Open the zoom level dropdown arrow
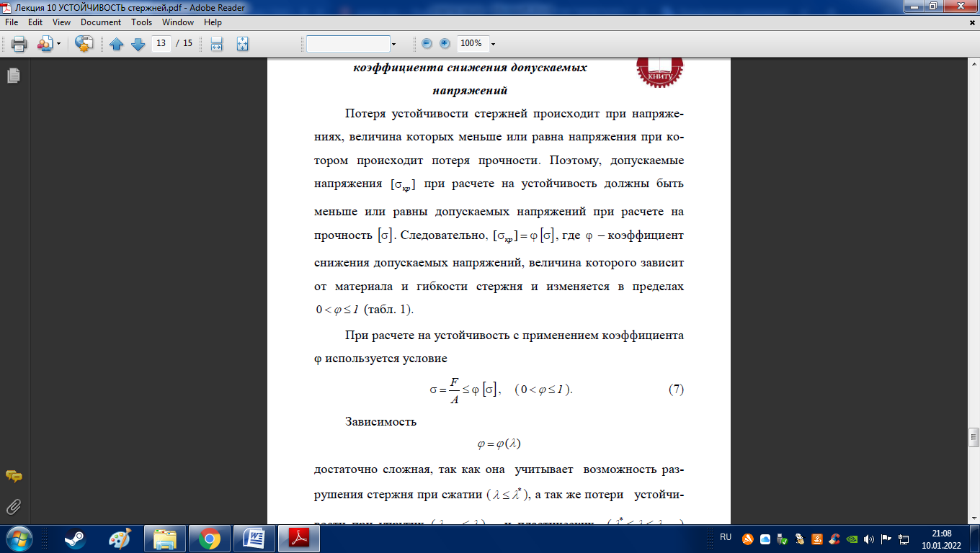The image size is (980, 553). 493,44
